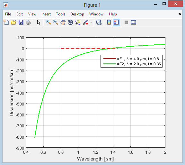
Task: Enable the Pan hand tool
Action: tap(63, 22)
